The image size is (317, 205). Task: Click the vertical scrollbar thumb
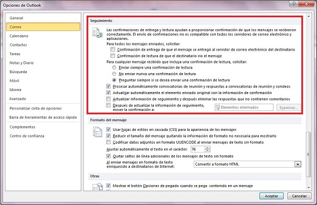point(308,155)
